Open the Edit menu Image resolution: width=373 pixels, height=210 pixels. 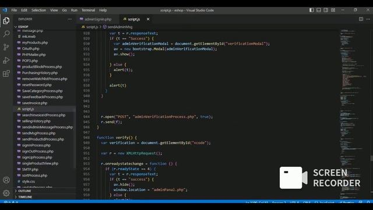24,10
